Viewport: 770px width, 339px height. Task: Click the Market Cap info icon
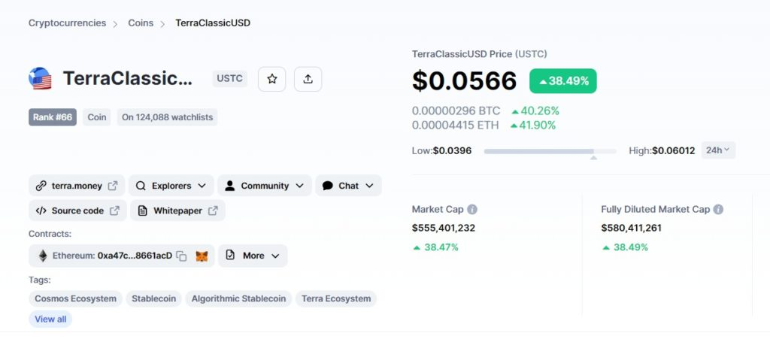(x=472, y=210)
